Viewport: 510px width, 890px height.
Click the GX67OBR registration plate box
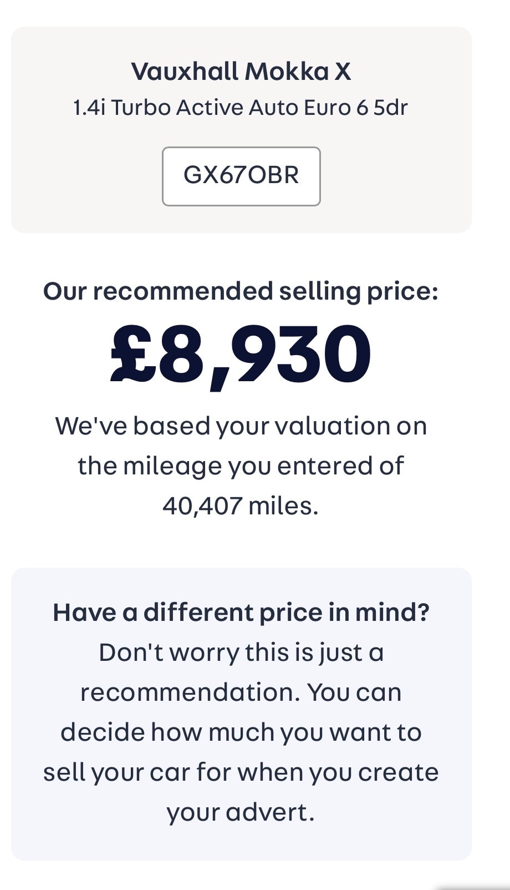point(241,176)
